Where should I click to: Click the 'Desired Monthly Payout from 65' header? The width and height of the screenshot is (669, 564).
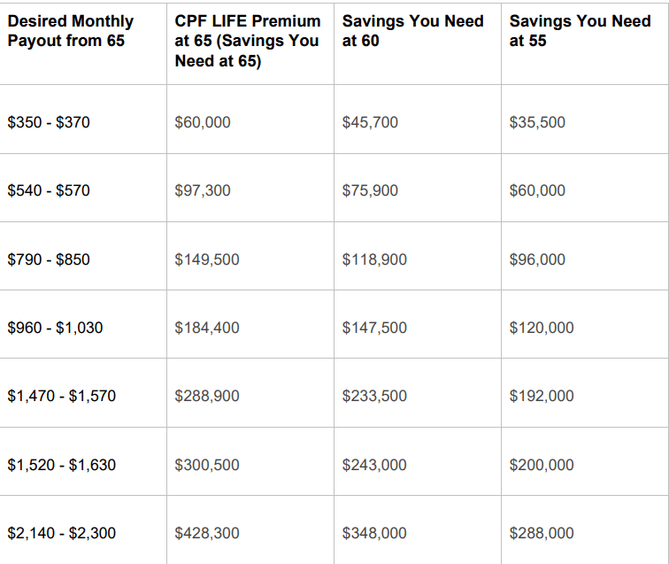click(x=71, y=31)
